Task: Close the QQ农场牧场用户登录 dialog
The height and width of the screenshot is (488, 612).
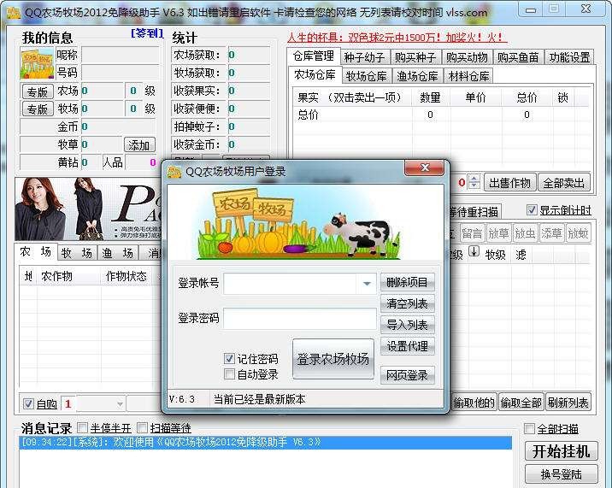Action: 425,168
